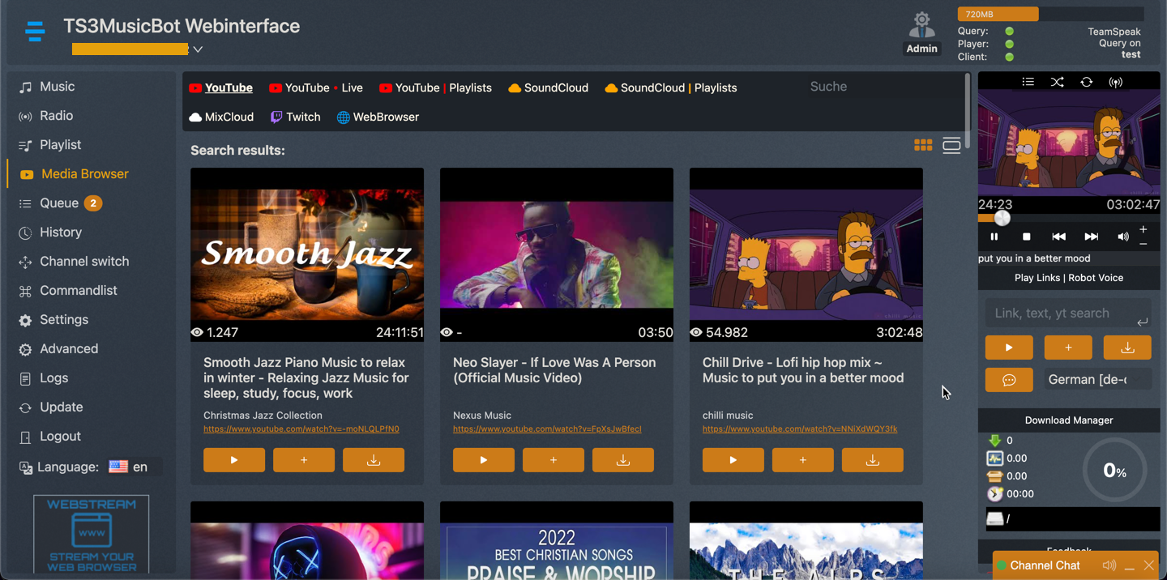Download the Chill Drive Lofi mix
The width and height of the screenshot is (1167, 580).
coord(873,460)
